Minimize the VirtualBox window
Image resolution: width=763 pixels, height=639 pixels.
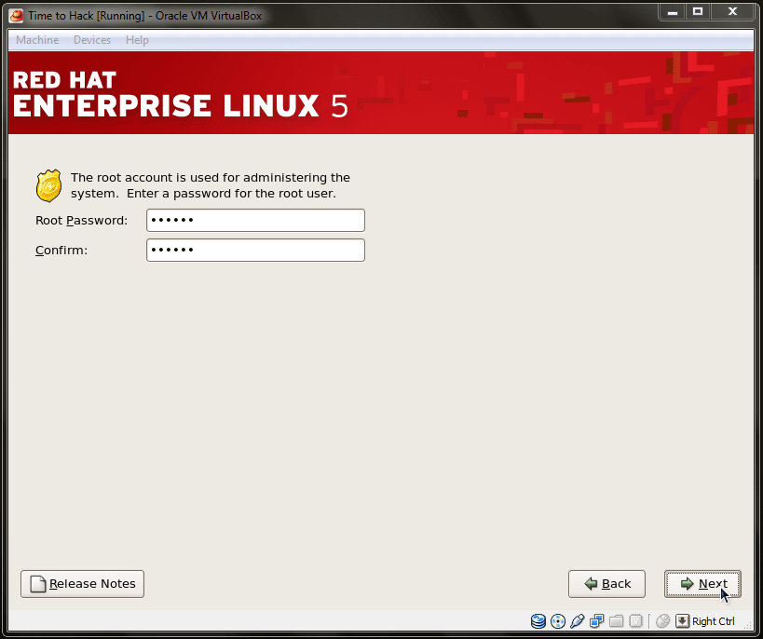(673, 12)
